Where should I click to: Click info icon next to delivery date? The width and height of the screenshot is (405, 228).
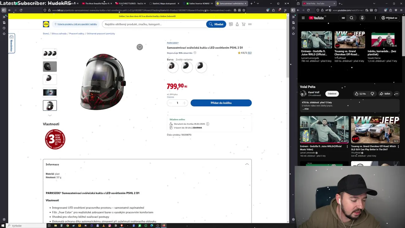(x=208, y=124)
